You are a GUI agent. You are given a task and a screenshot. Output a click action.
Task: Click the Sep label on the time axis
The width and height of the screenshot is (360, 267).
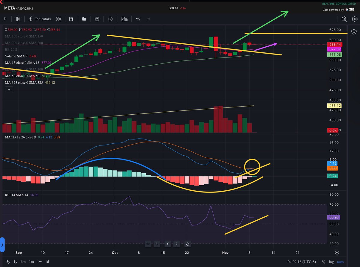point(19,253)
